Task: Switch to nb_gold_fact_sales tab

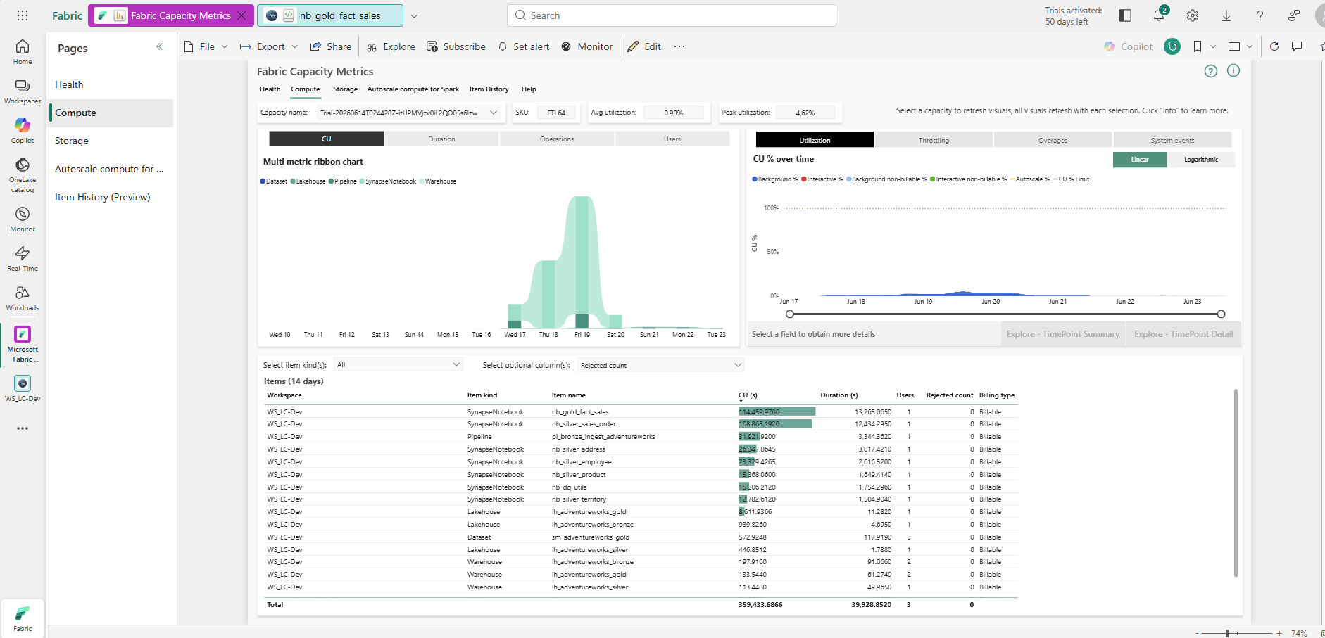Action: click(330, 15)
